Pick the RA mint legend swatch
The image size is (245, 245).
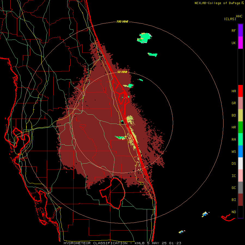point(240,139)
